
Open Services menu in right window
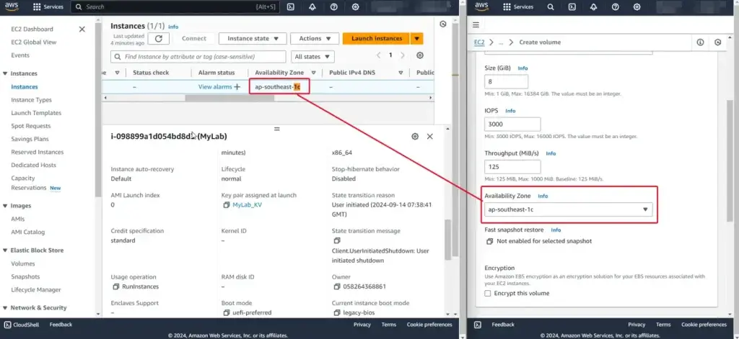pyautogui.click(x=518, y=7)
